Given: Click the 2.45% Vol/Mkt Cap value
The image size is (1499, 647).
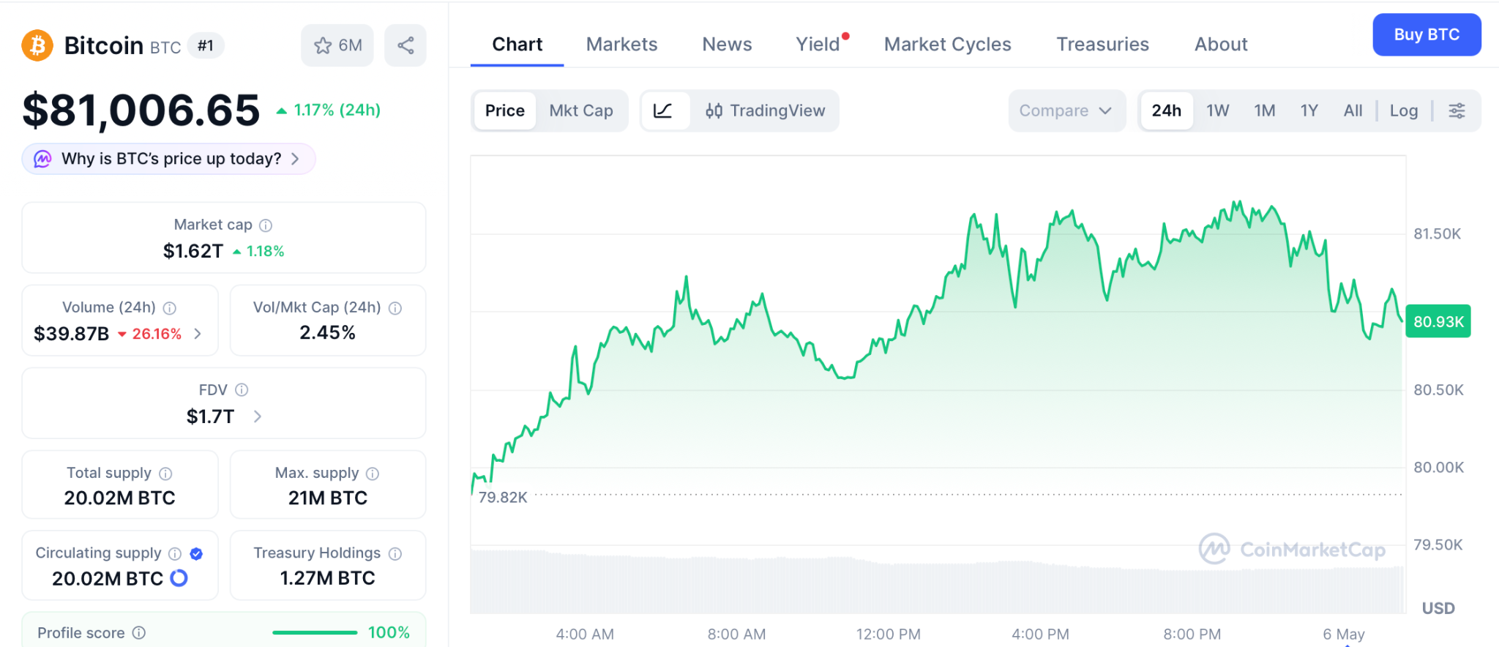Looking at the screenshot, I should point(328,333).
